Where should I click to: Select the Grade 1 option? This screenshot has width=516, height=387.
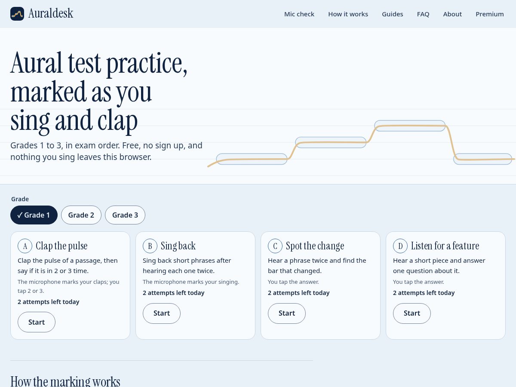34,215
